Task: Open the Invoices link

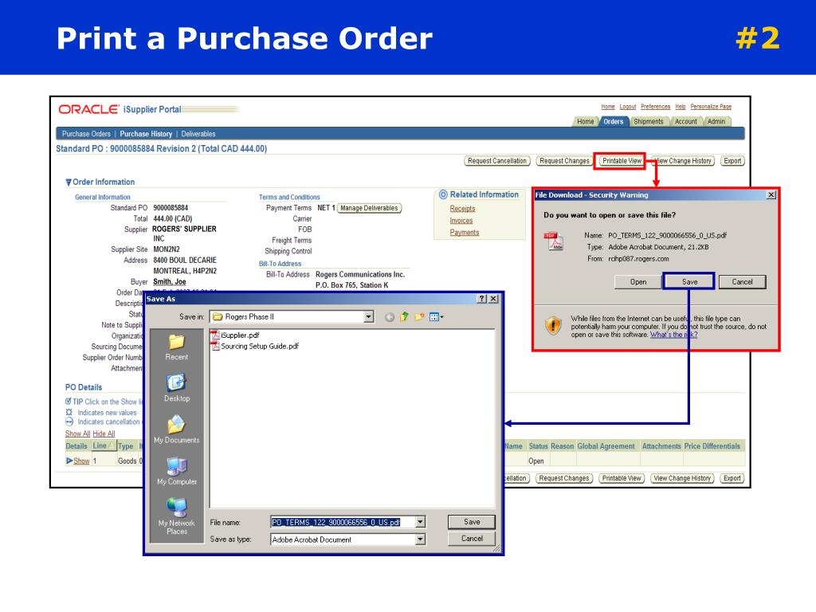Action: pyautogui.click(x=461, y=221)
